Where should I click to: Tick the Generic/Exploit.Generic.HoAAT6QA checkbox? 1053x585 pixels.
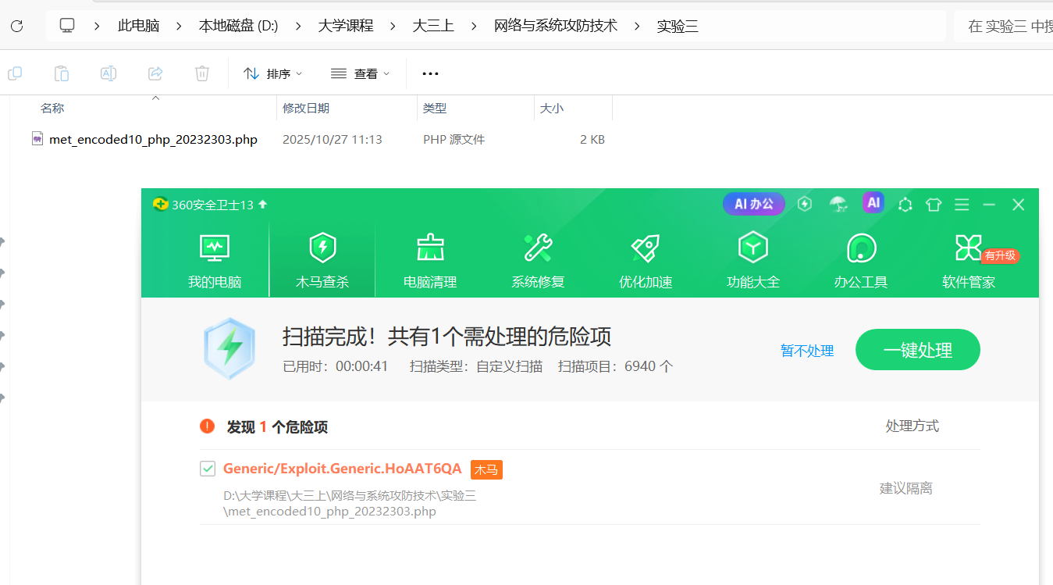(208, 469)
